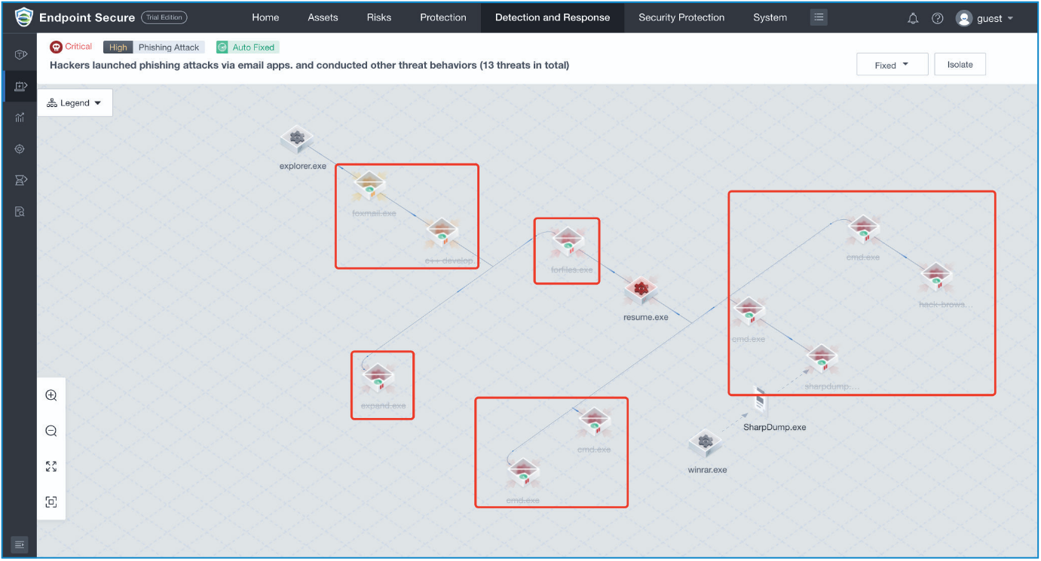Open the System tab
Image resolution: width=1041 pixels, height=561 pixels.
770,17
